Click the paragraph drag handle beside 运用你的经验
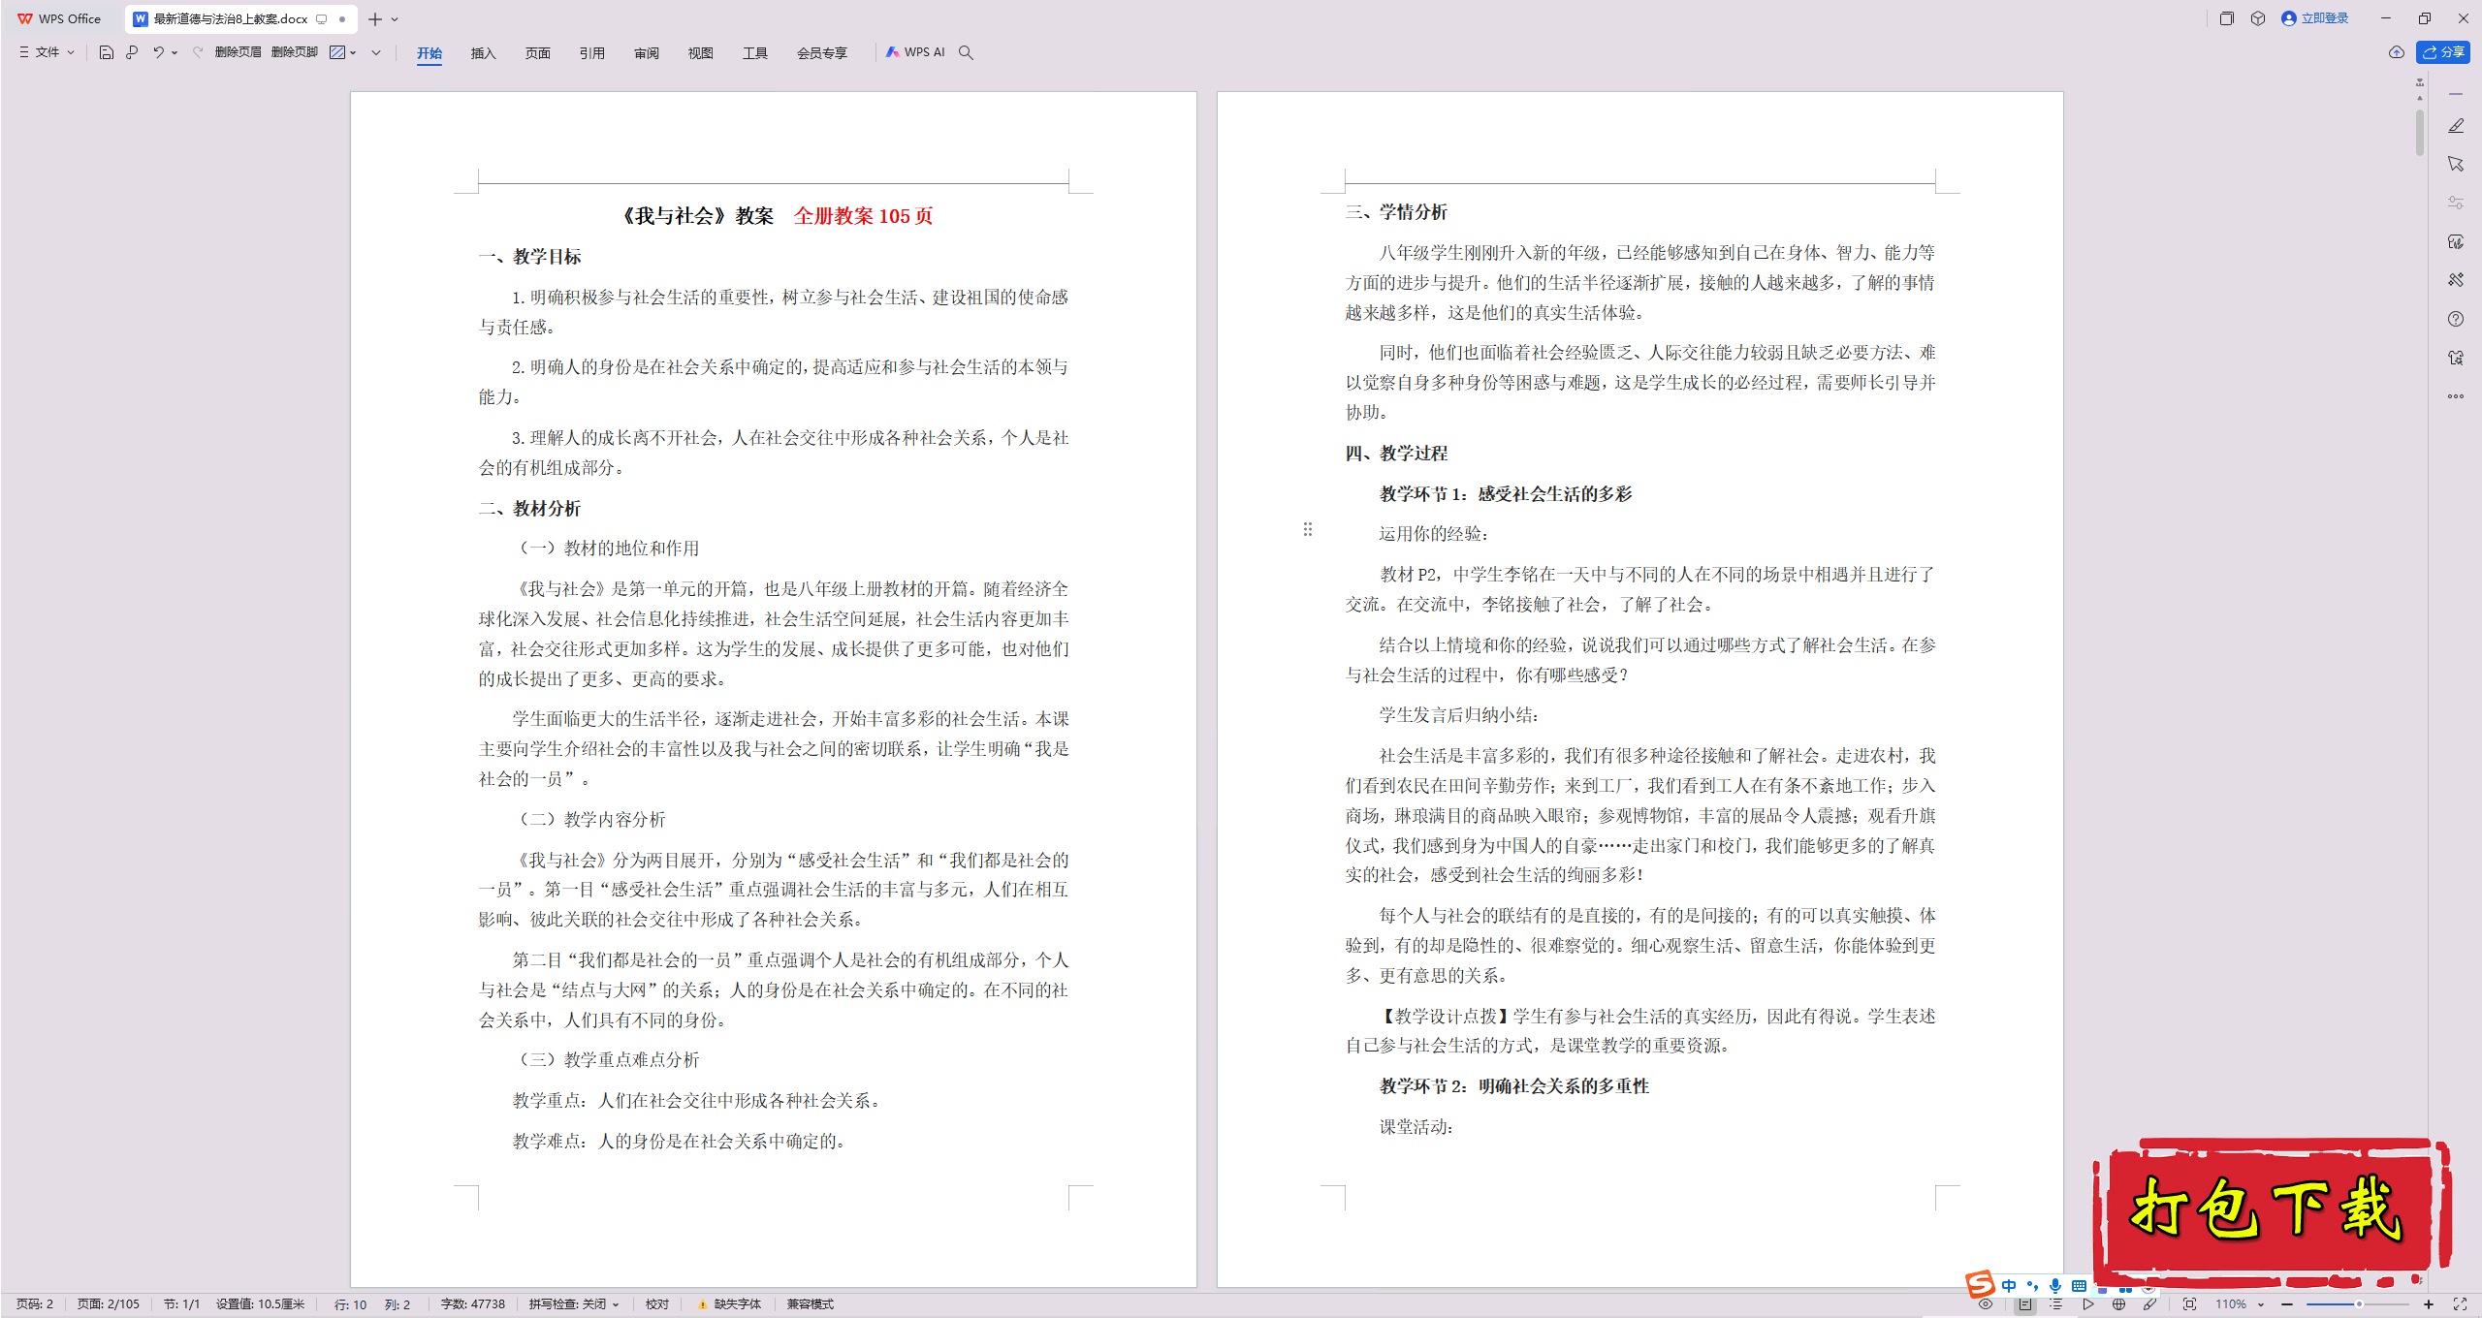The width and height of the screenshot is (2482, 1318). 1308,529
